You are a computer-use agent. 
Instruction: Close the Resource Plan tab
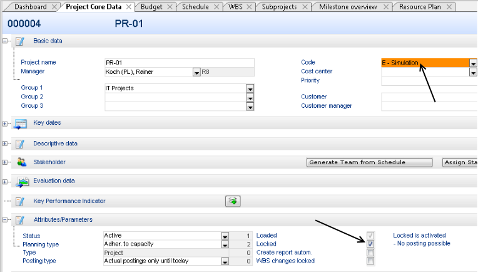(449, 7)
